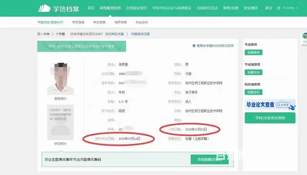Open 职业测评 menu item
This screenshot has height=175, width=307.
[251, 8]
